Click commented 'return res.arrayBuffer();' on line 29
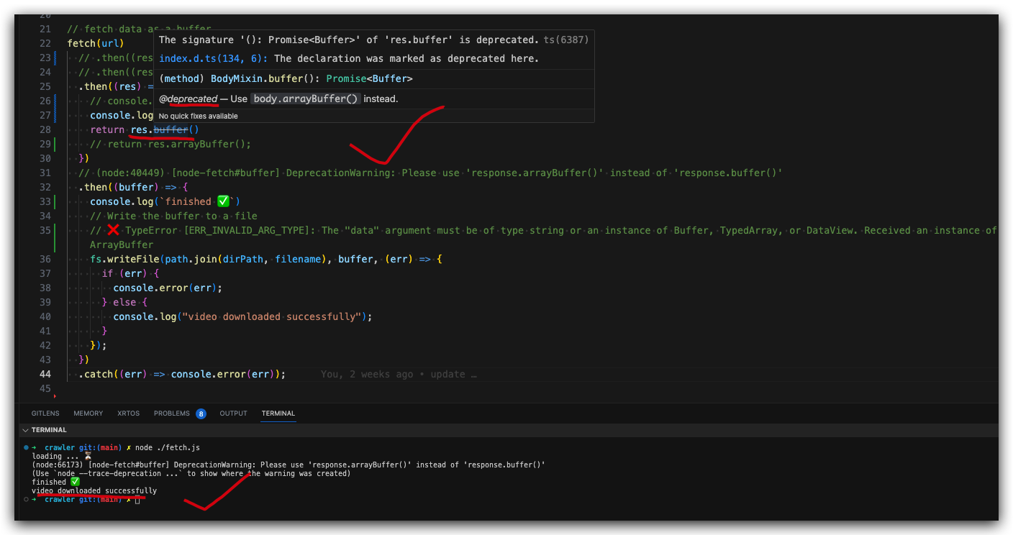Screen dimensions: 1013x535 [x=171, y=144]
